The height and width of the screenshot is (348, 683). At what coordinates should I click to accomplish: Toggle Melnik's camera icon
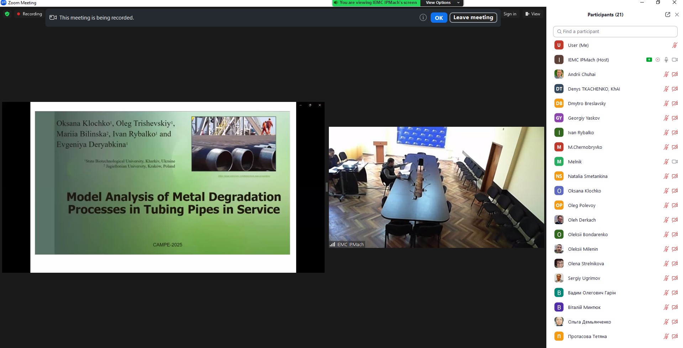[674, 162]
